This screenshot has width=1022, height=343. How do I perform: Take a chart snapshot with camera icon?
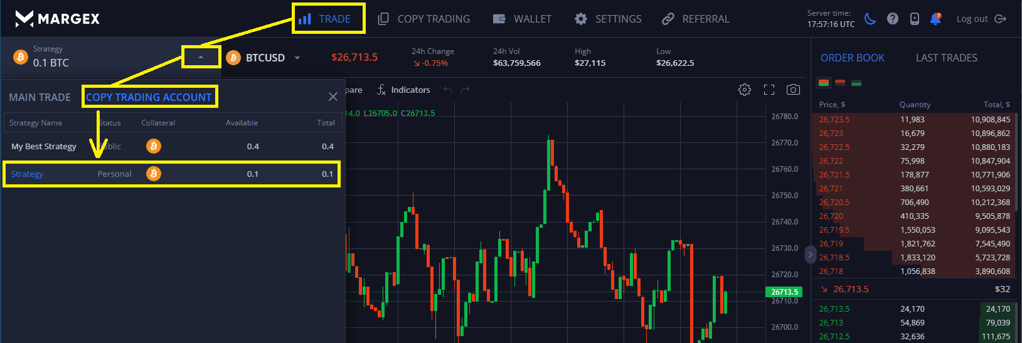[x=793, y=90]
